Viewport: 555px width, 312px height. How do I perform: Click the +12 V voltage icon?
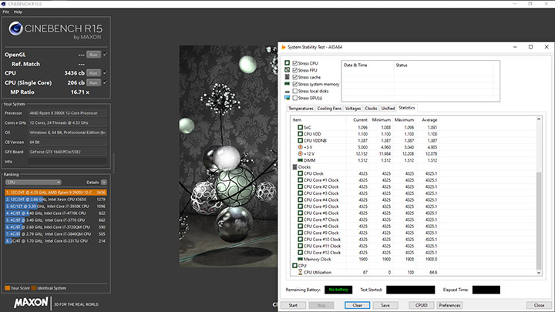301,154
